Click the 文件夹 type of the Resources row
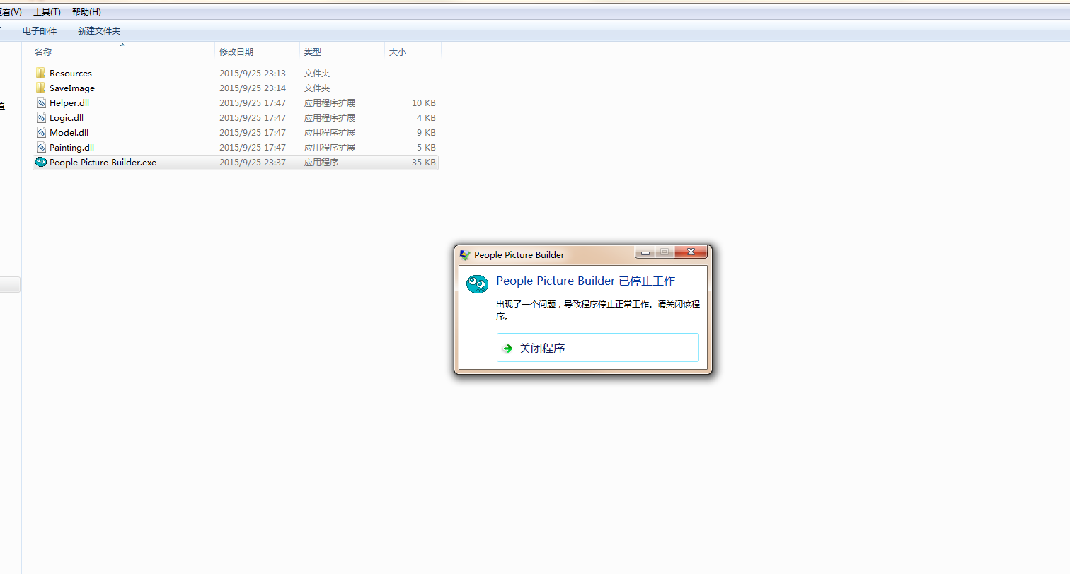Viewport: 1070px width, 574px height. pos(317,74)
